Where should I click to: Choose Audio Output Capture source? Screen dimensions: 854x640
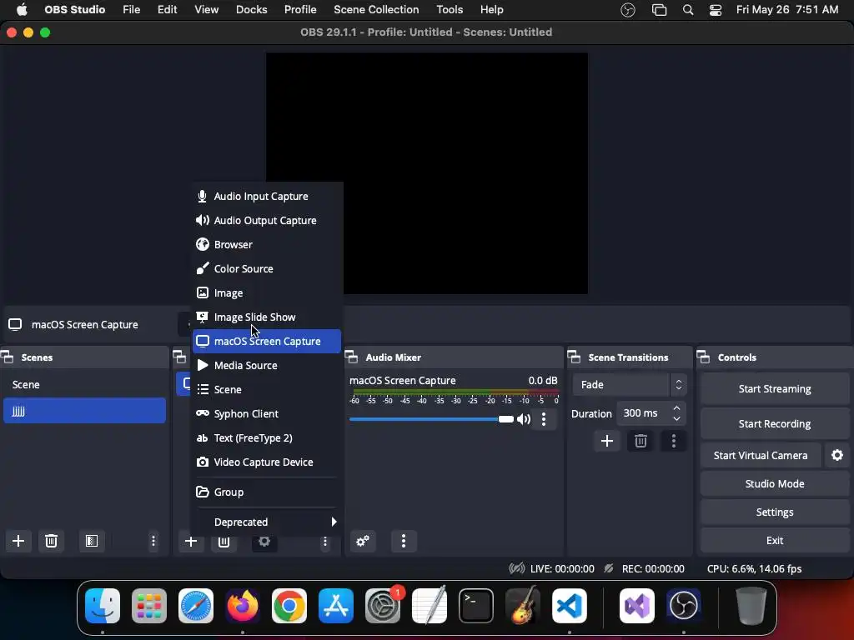(x=267, y=220)
